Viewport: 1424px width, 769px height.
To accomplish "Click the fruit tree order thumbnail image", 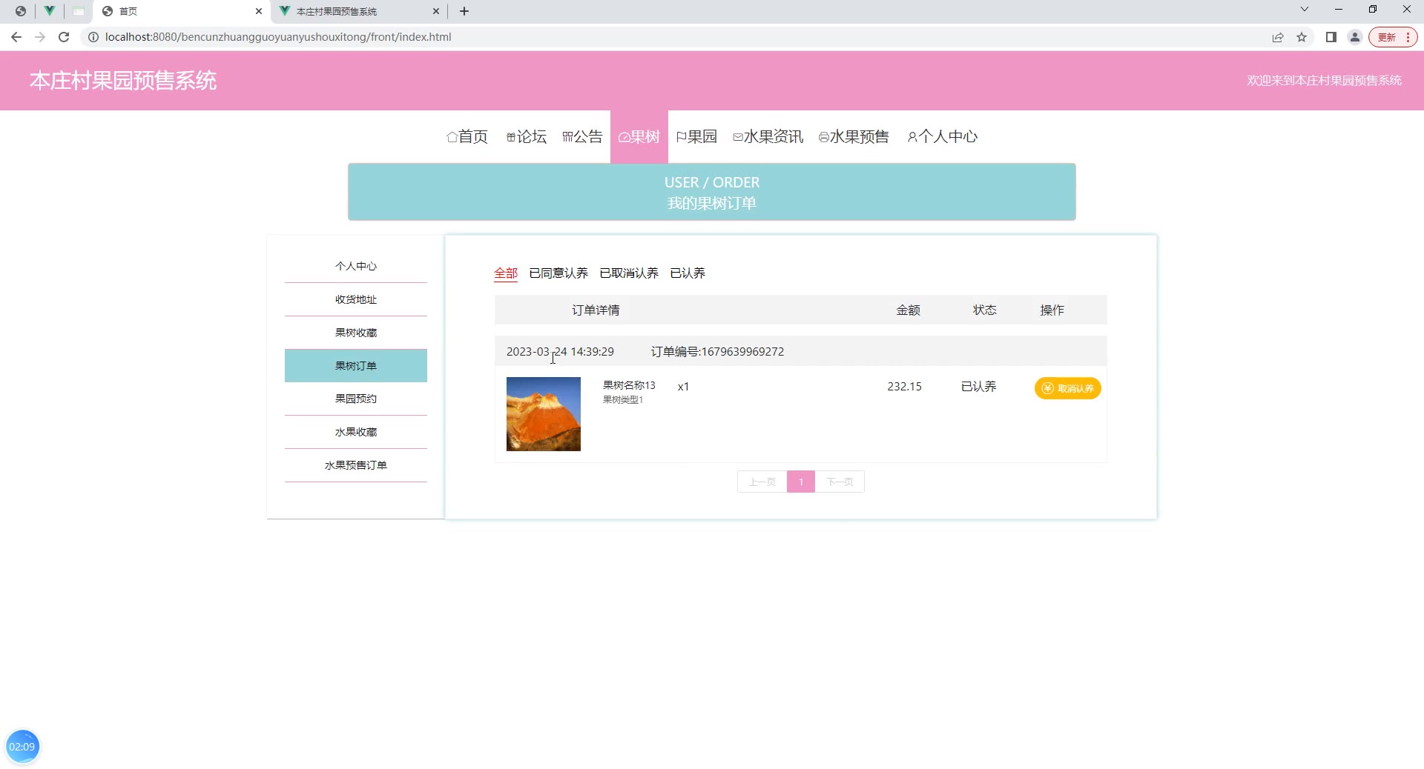I will pos(544,414).
